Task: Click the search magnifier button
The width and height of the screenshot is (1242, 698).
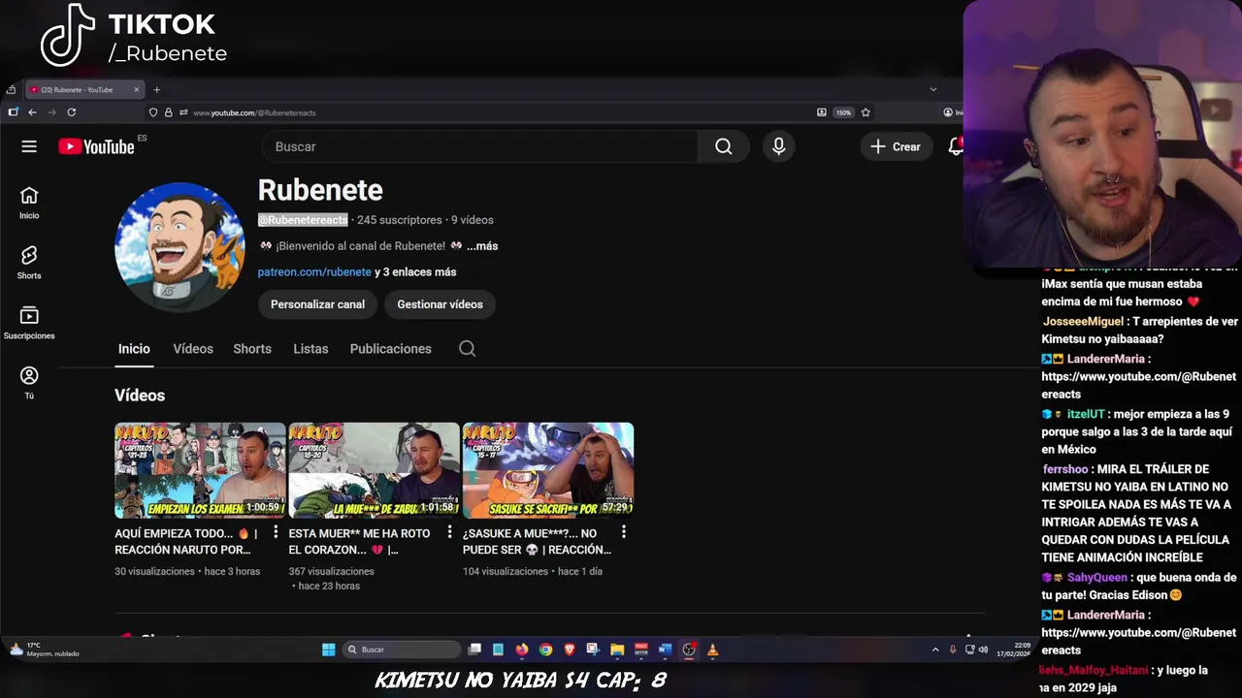Action: pos(724,146)
